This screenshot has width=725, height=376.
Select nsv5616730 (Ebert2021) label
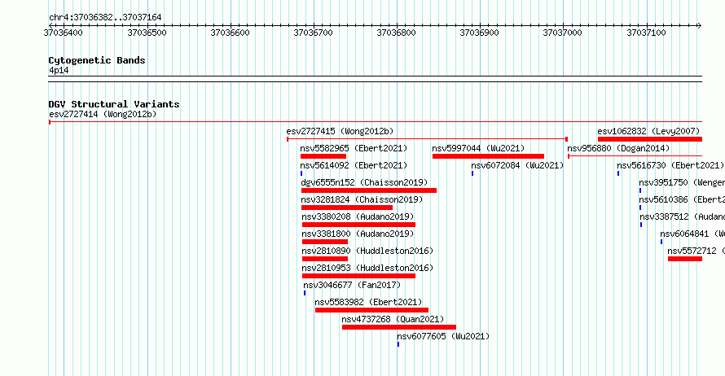(670, 165)
